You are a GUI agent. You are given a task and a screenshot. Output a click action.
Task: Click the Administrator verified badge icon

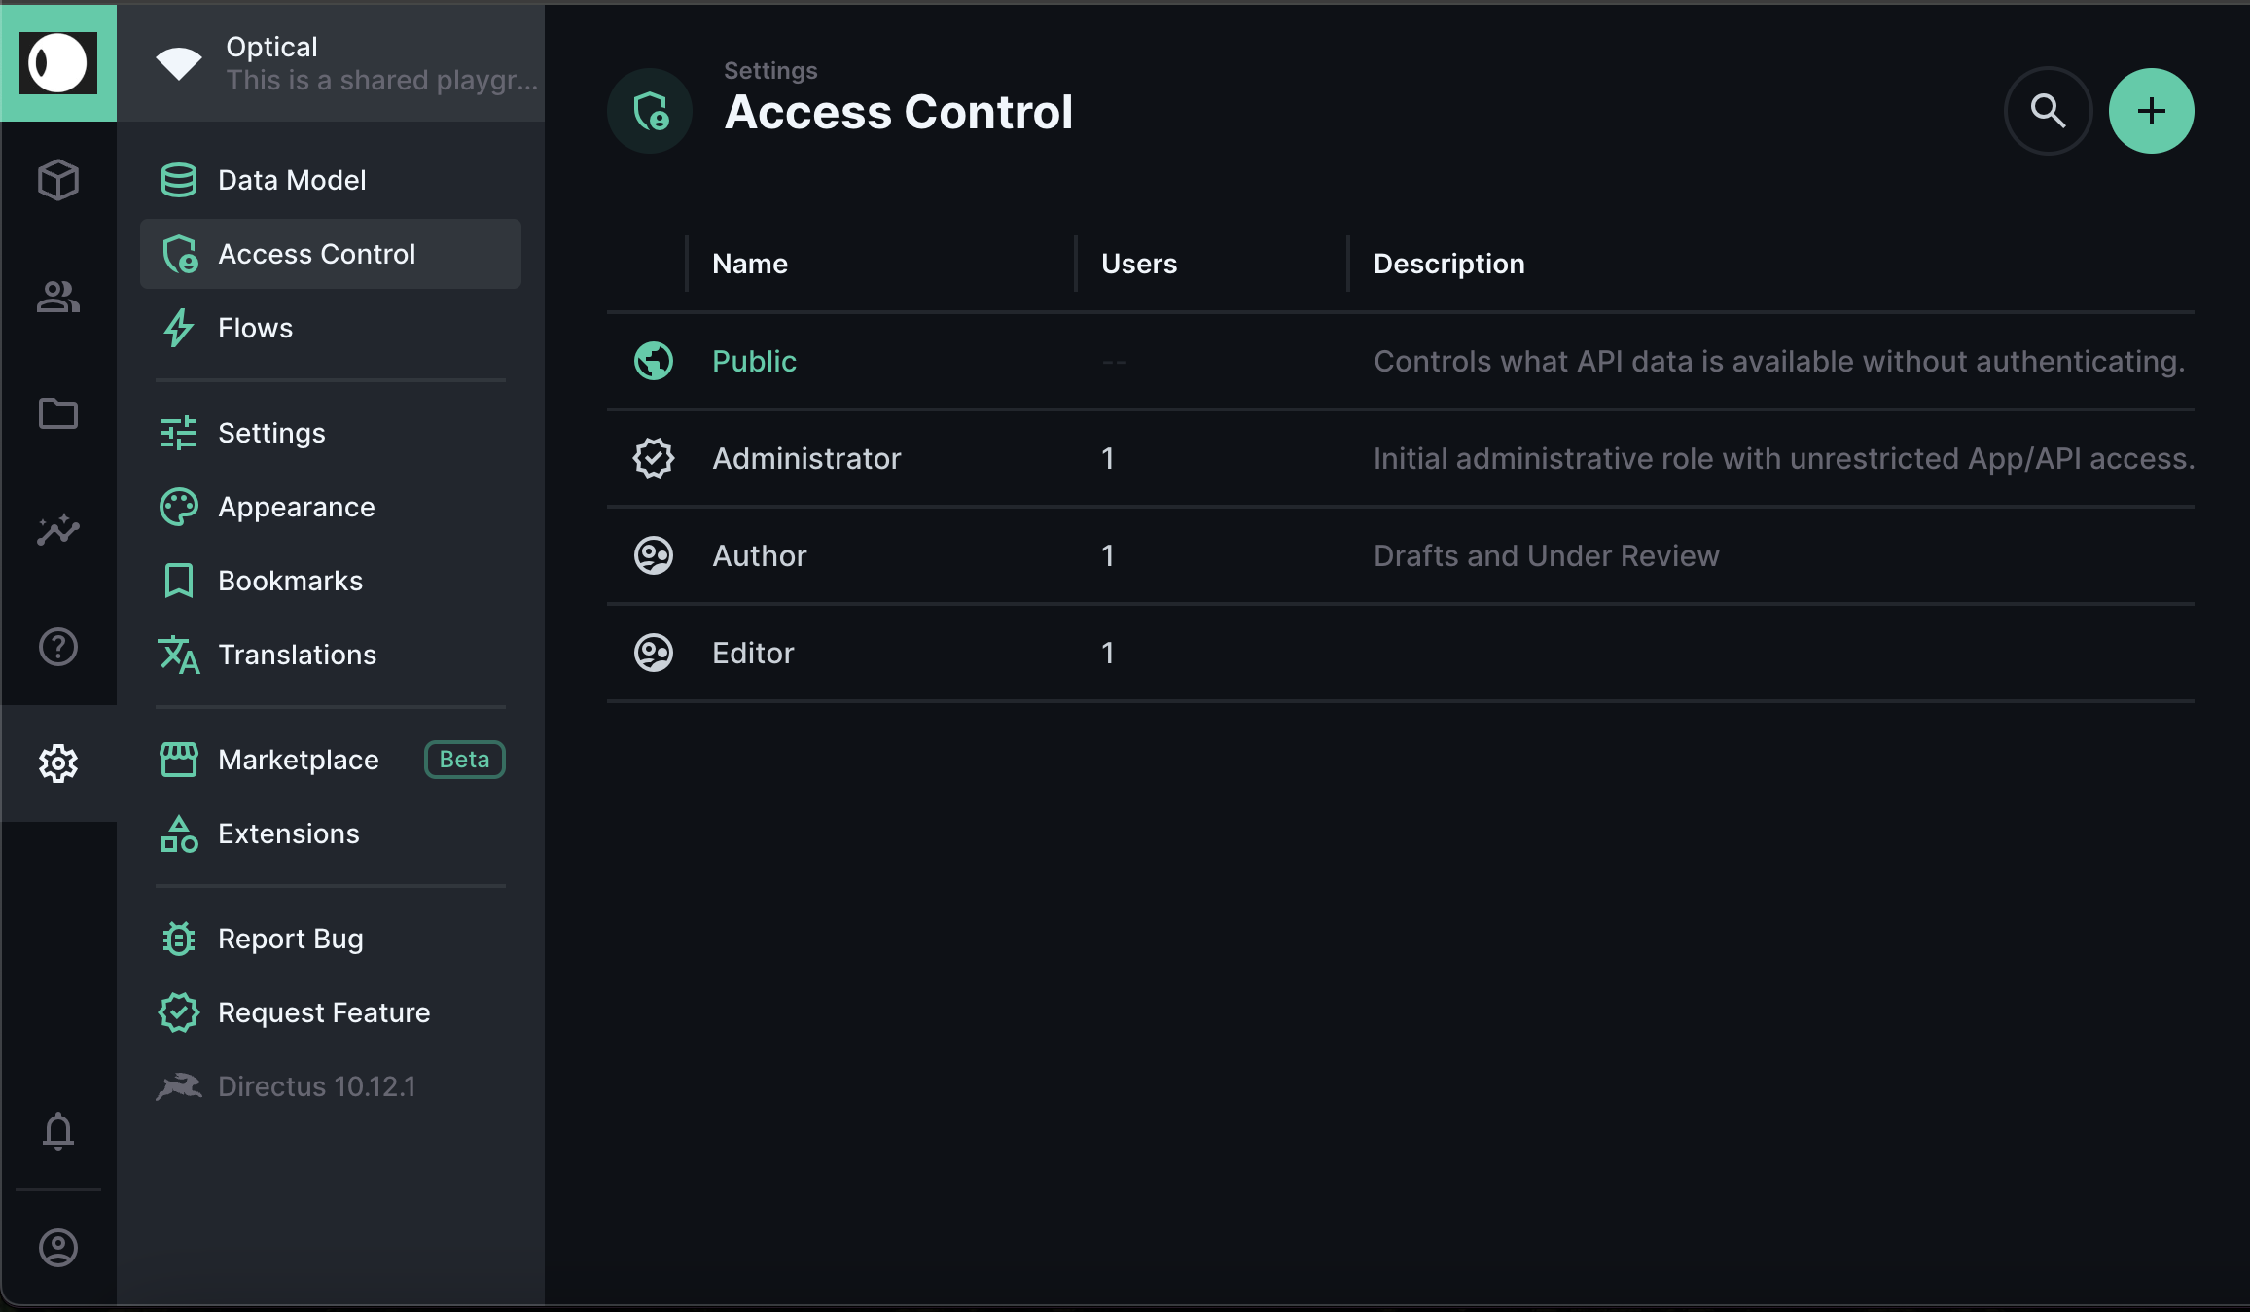click(x=654, y=458)
